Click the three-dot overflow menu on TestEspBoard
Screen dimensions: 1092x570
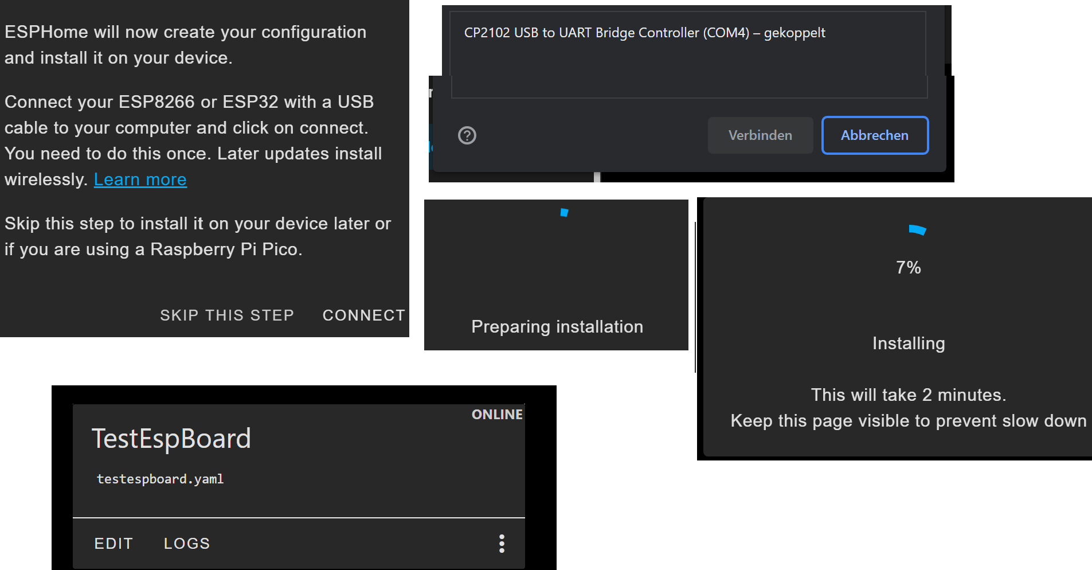tap(502, 543)
